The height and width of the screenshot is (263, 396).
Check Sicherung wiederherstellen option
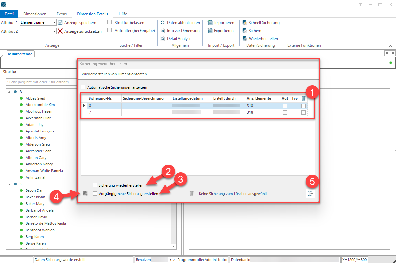tap(95, 185)
